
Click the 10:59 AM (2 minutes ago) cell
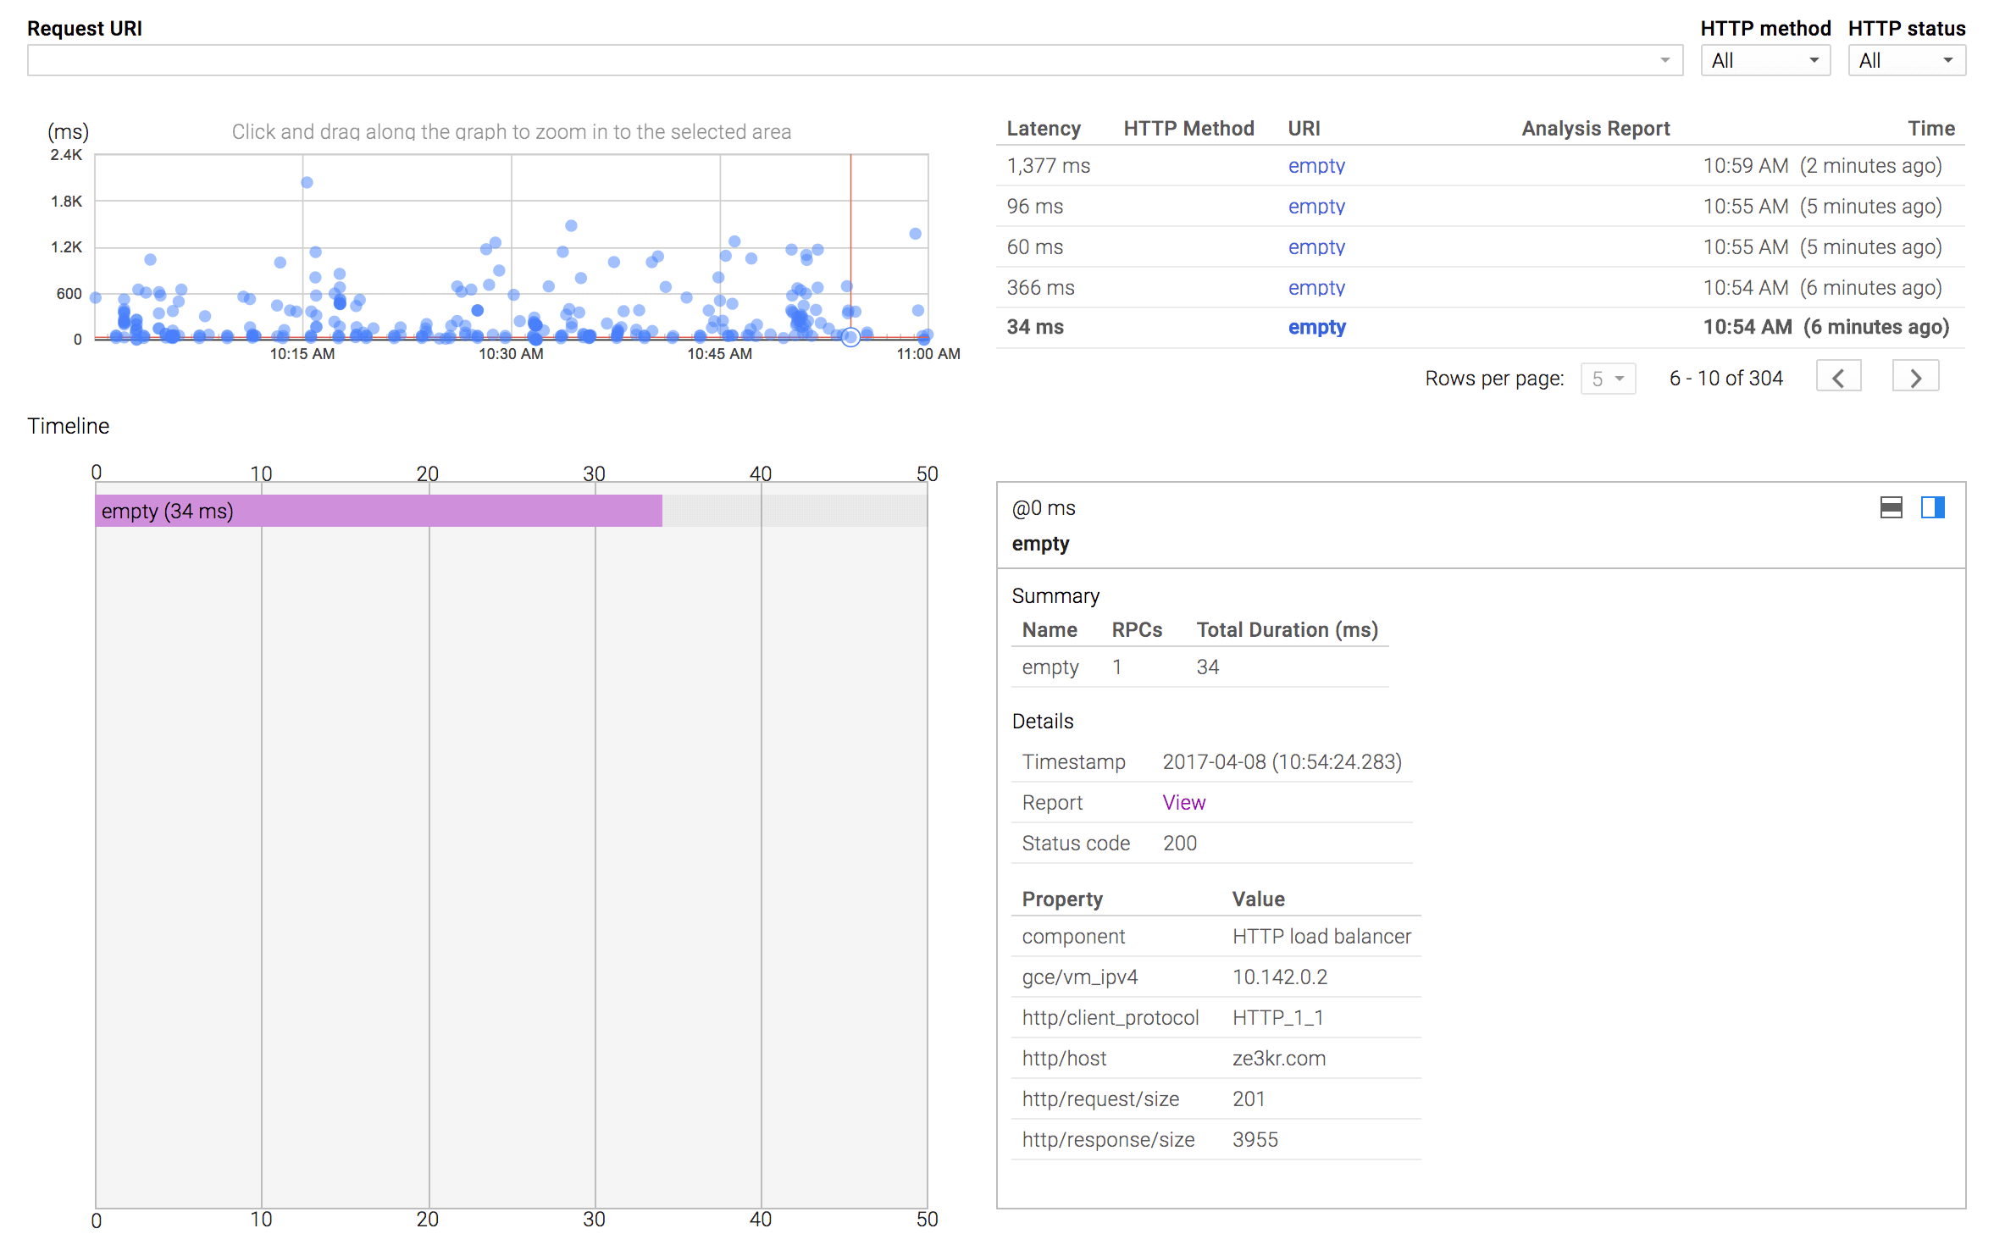click(1822, 166)
